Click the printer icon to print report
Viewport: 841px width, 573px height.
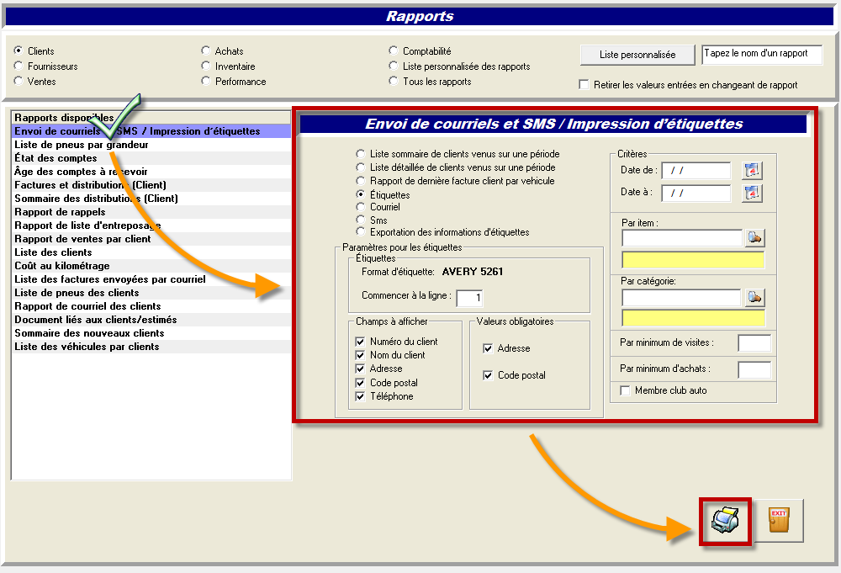[725, 521]
